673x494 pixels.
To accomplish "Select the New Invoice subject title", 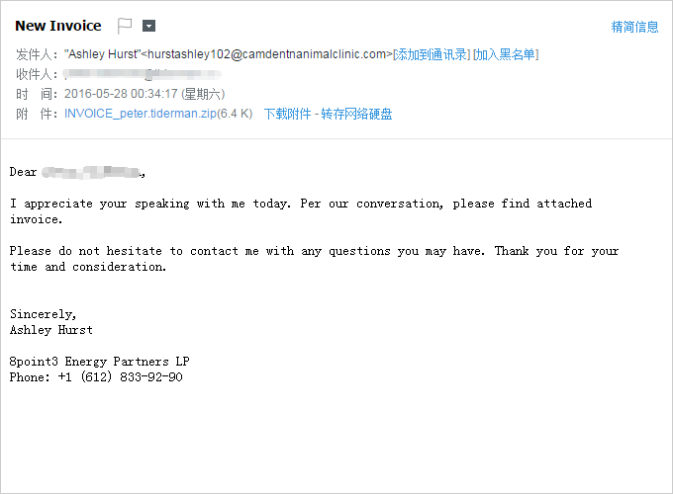I will click(58, 26).
